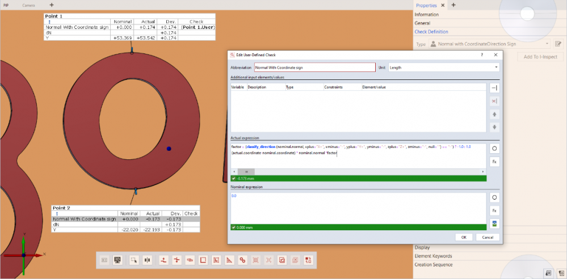
Task: Expand the Information section in Properties
Action: (x=427, y=14)
